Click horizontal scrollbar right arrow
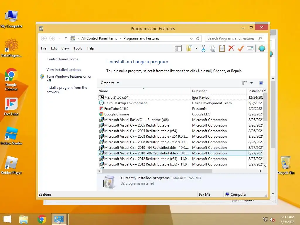 260,171
